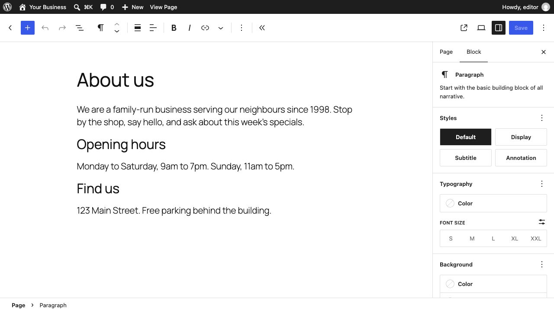This screenshot has width=554, height=312.
Task: Open block options three-dot menu
Action: coord(242,28)
